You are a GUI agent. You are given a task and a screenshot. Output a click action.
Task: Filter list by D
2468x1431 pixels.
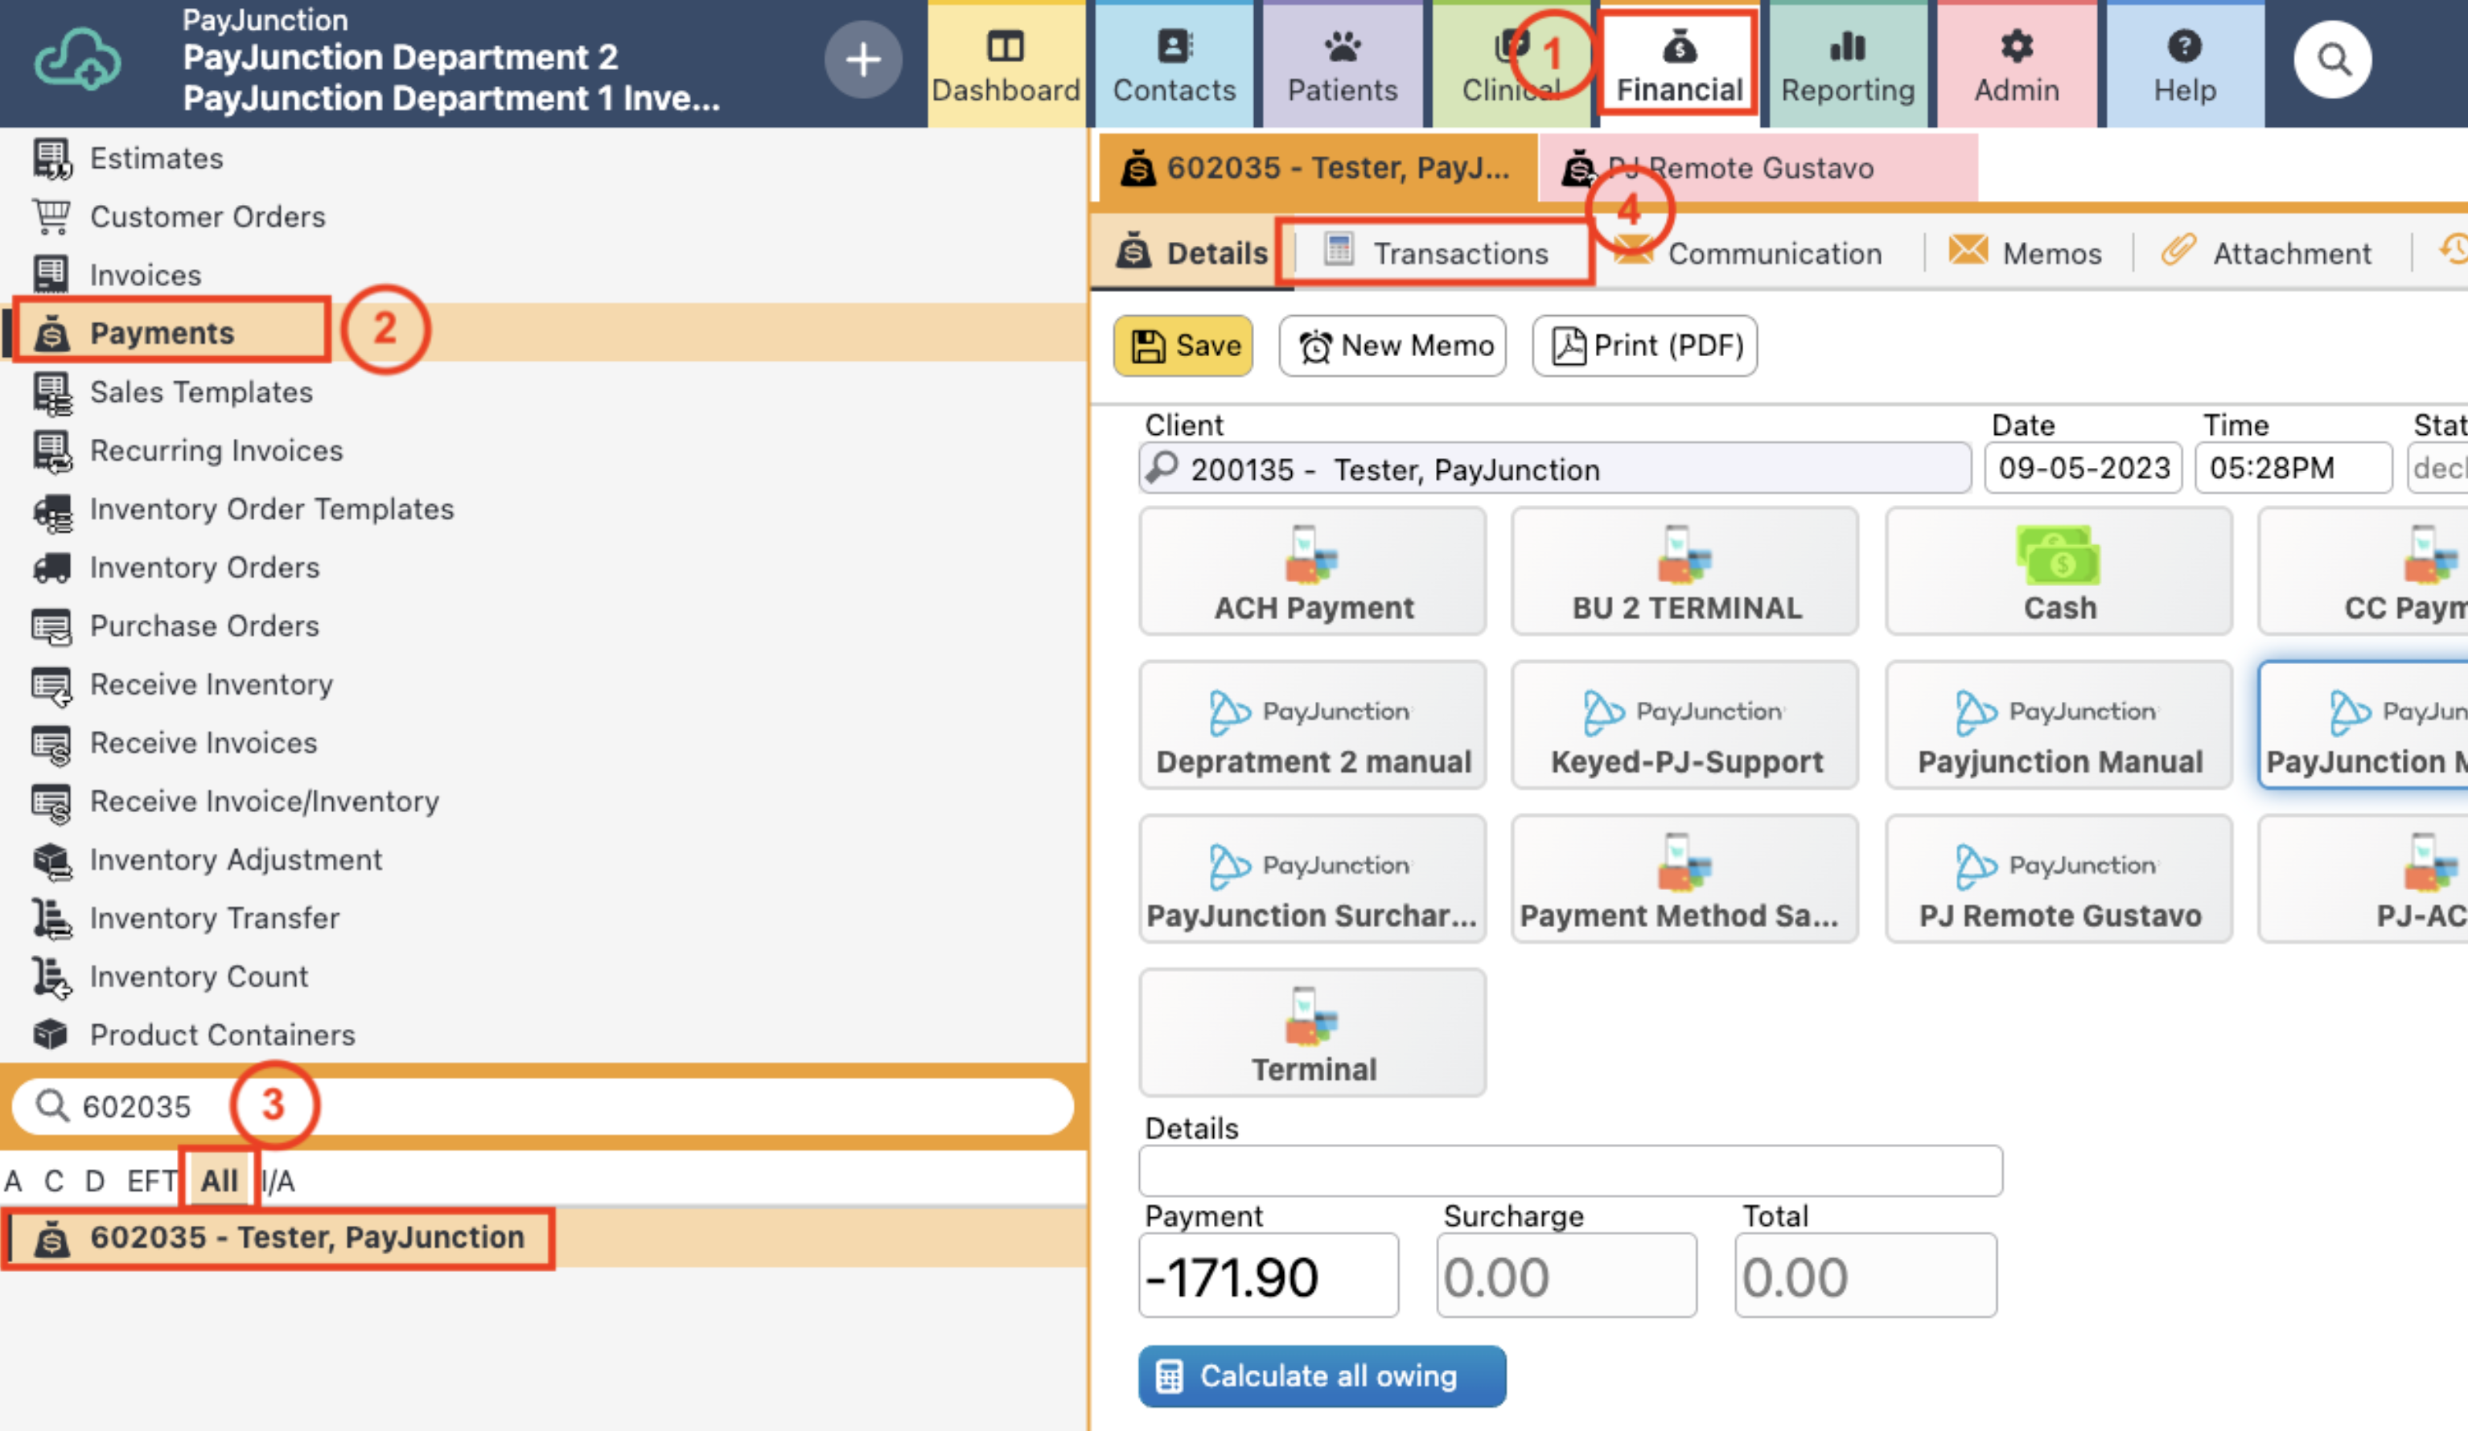coord(94,1180)
